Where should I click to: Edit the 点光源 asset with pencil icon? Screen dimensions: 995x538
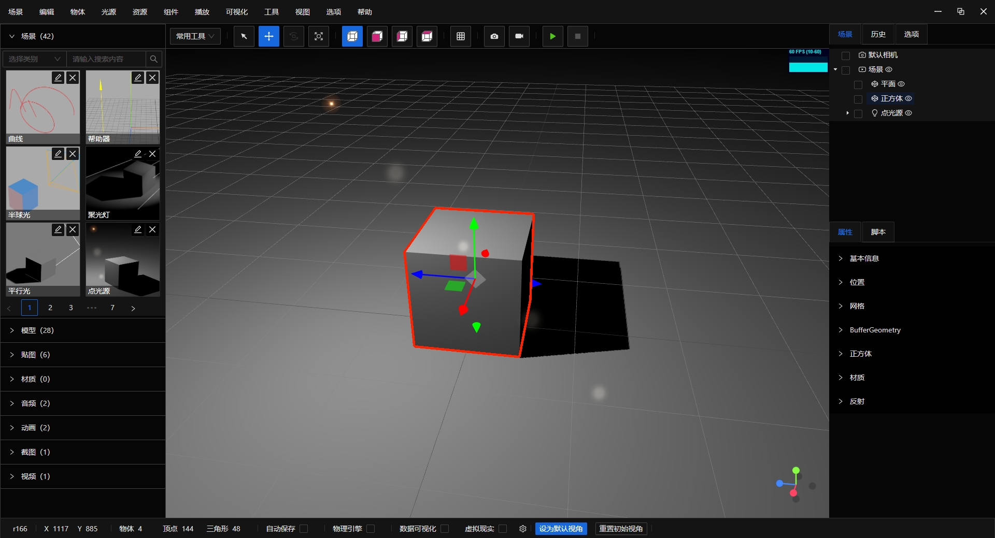coord(138,229)
